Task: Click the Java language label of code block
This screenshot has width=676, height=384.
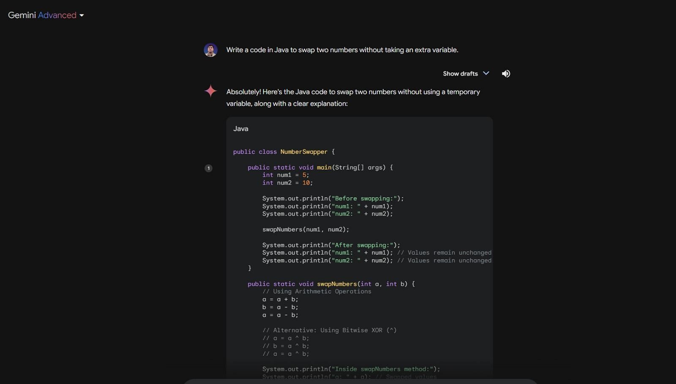Action: pos(241,129)
